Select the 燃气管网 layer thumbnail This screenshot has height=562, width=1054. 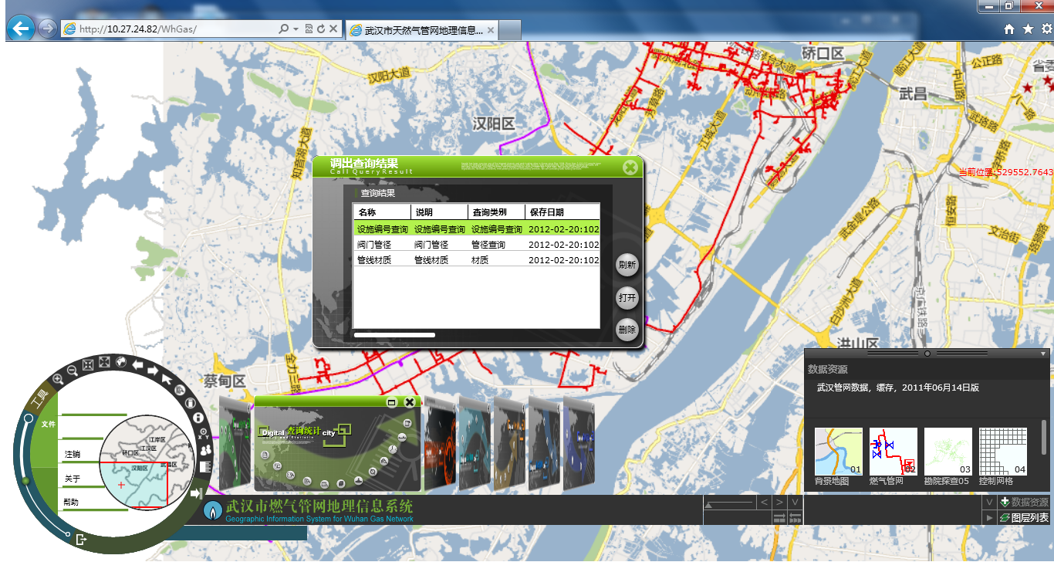894,452
